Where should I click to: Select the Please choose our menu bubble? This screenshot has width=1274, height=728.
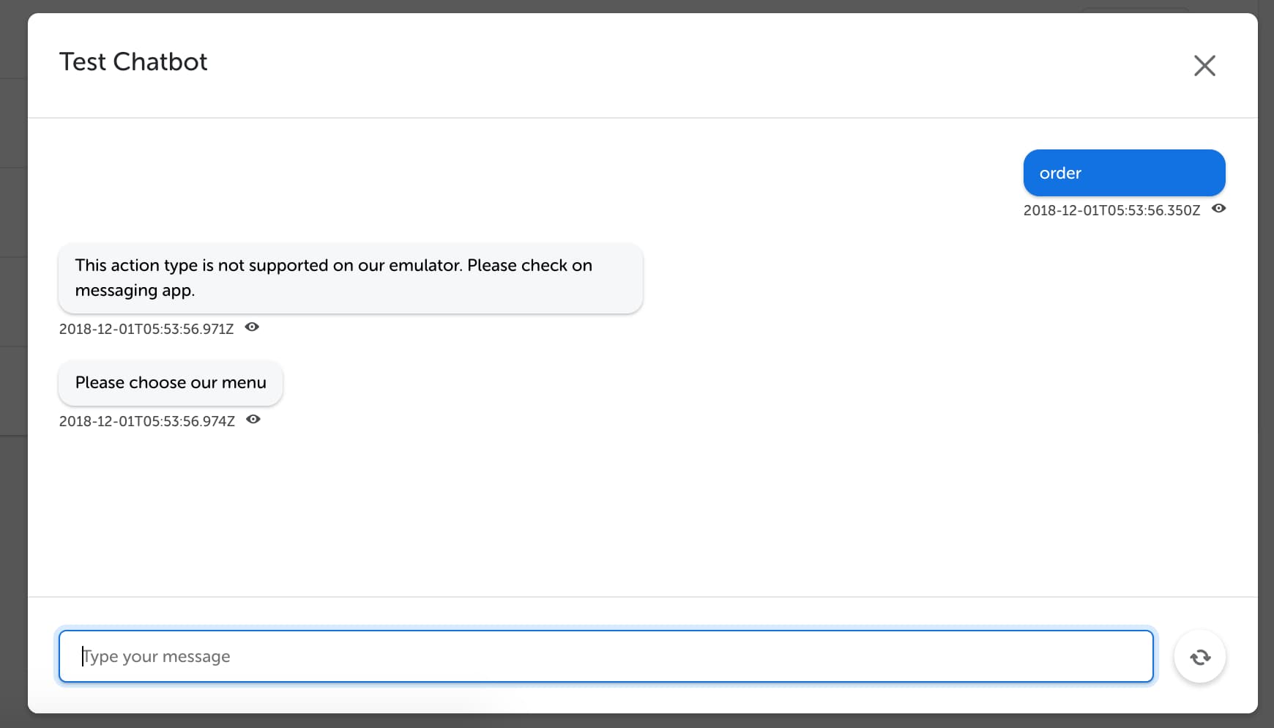[x=171, y=383]
